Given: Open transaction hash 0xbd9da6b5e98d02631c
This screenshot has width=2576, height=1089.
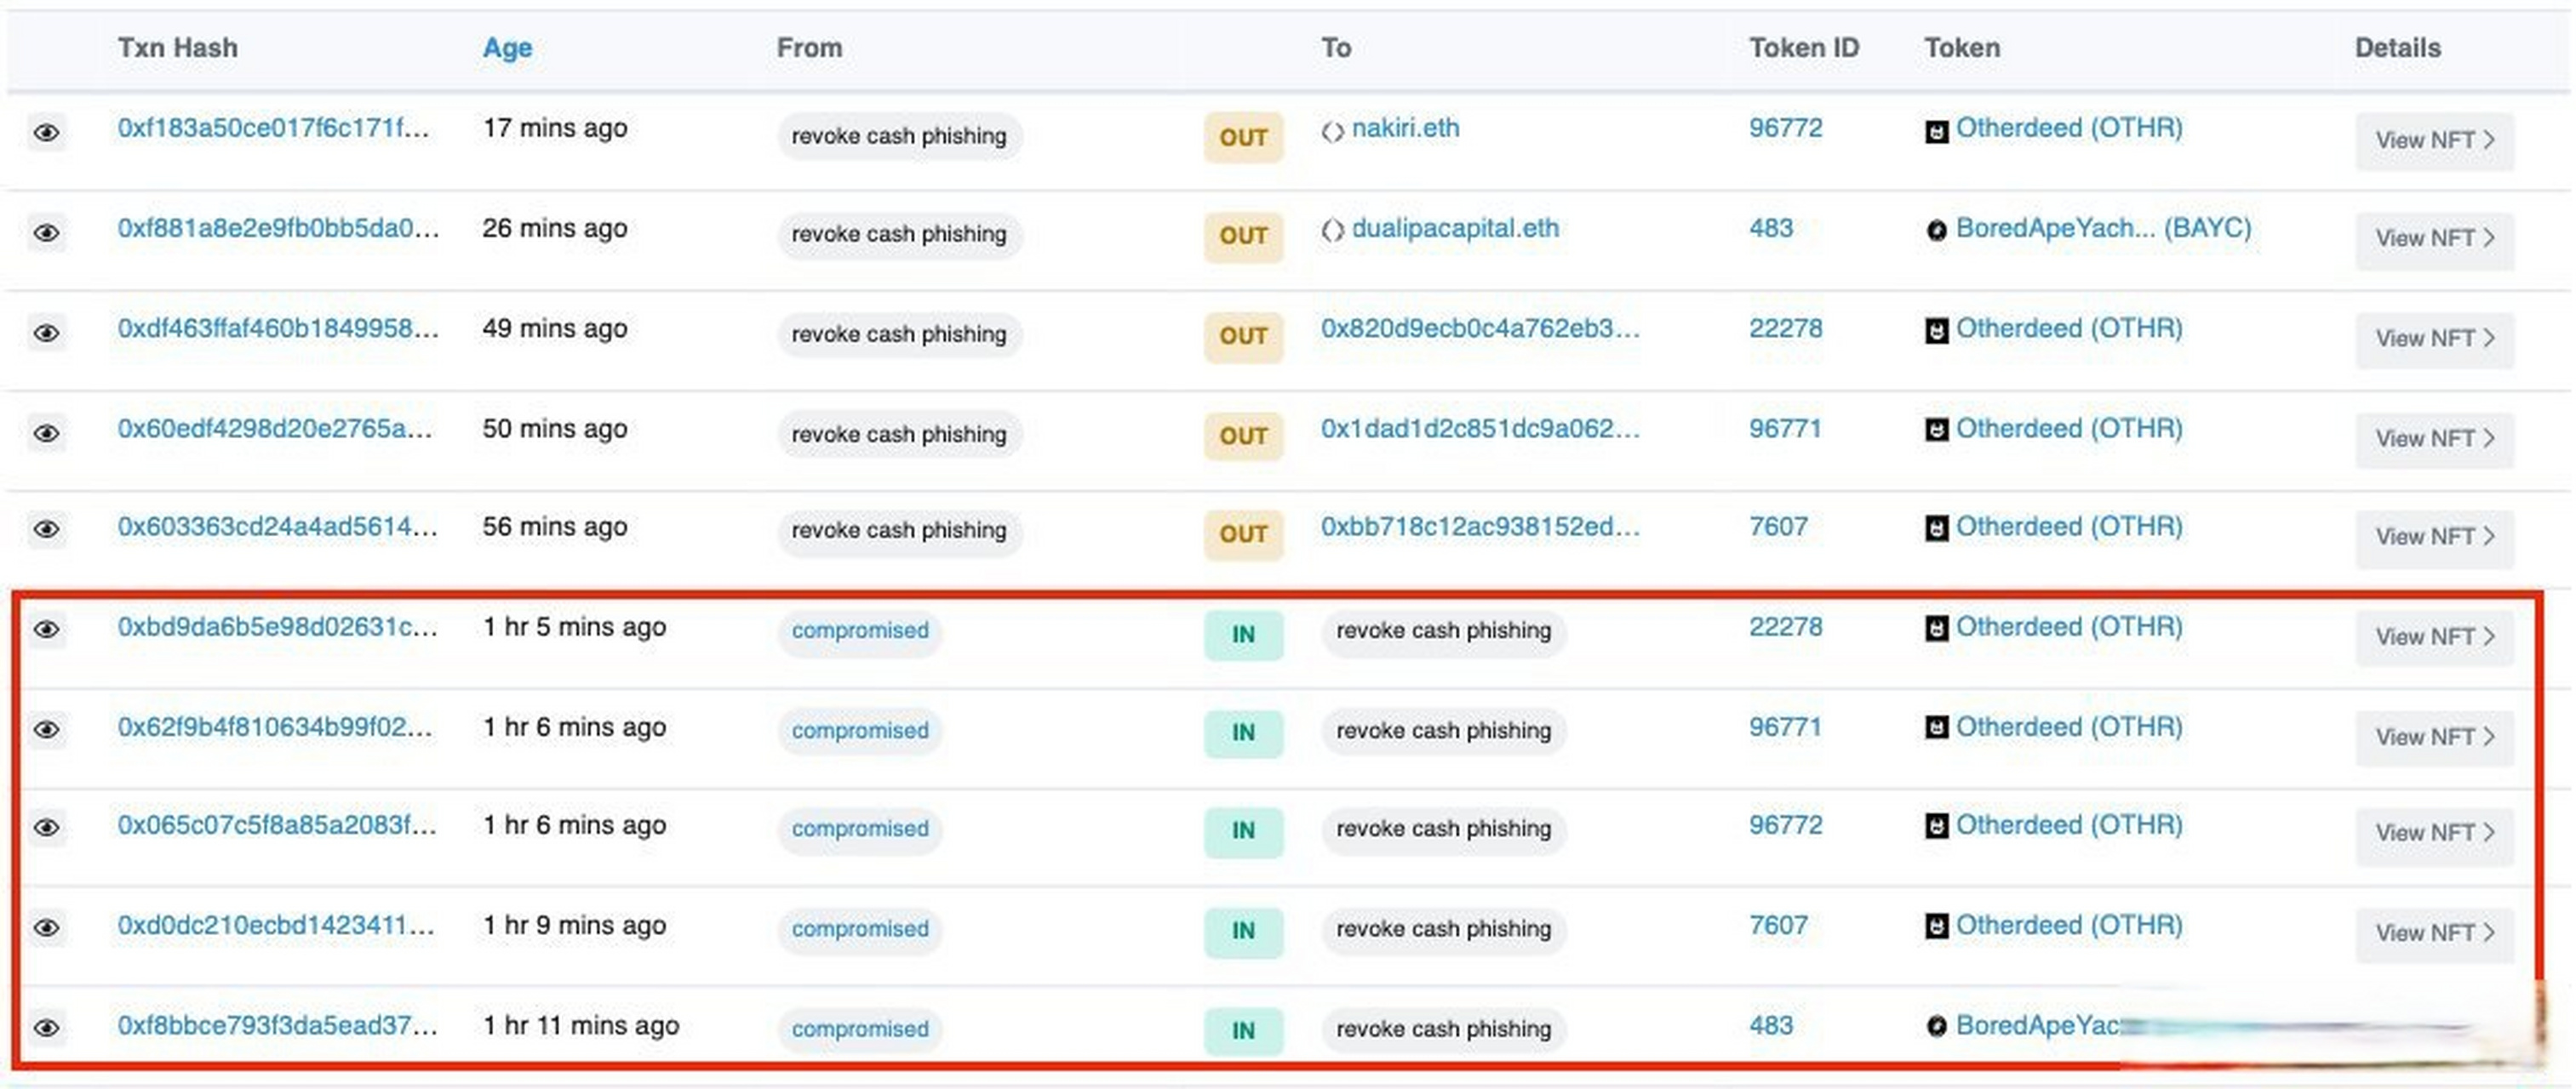Looking at the screenshot, I should pos(278,626).
